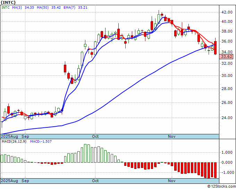Image resolution: width=236 pixels, height=189 pixels.
Task: Click the 2025Aug label on price chart axis
Action: coord(9,136)
